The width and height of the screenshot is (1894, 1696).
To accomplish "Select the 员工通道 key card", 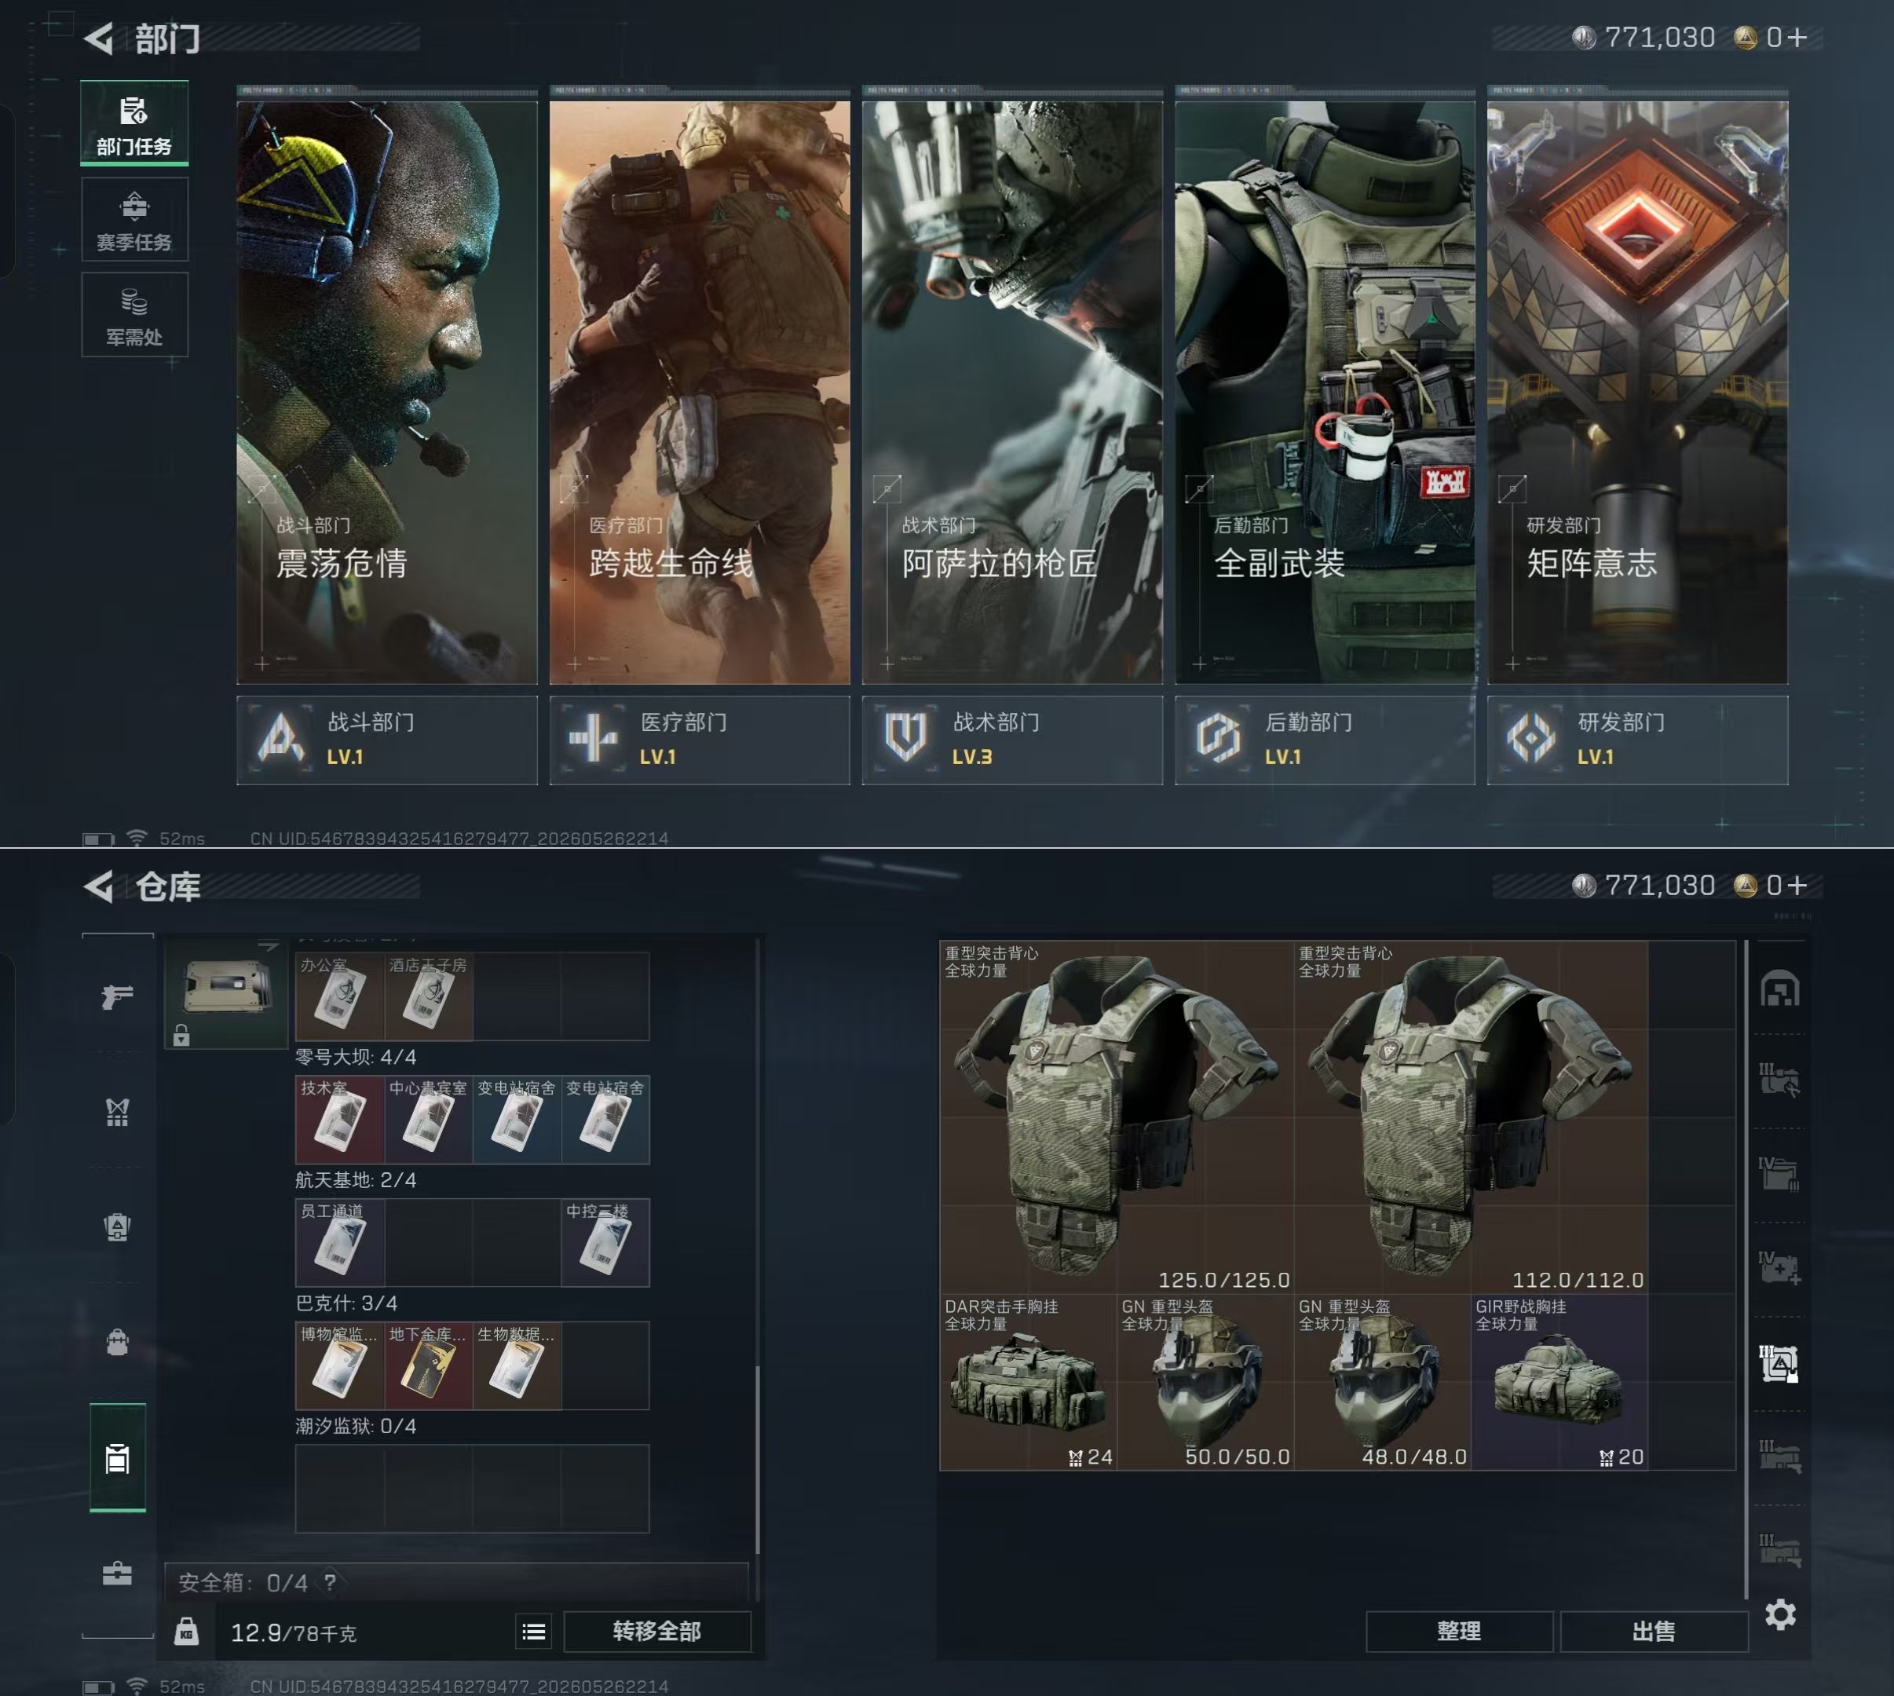I will pos(339,1242).
